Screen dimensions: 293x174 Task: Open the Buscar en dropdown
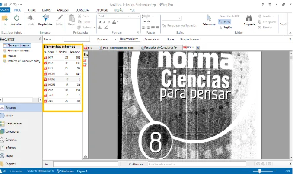[115, 39]
